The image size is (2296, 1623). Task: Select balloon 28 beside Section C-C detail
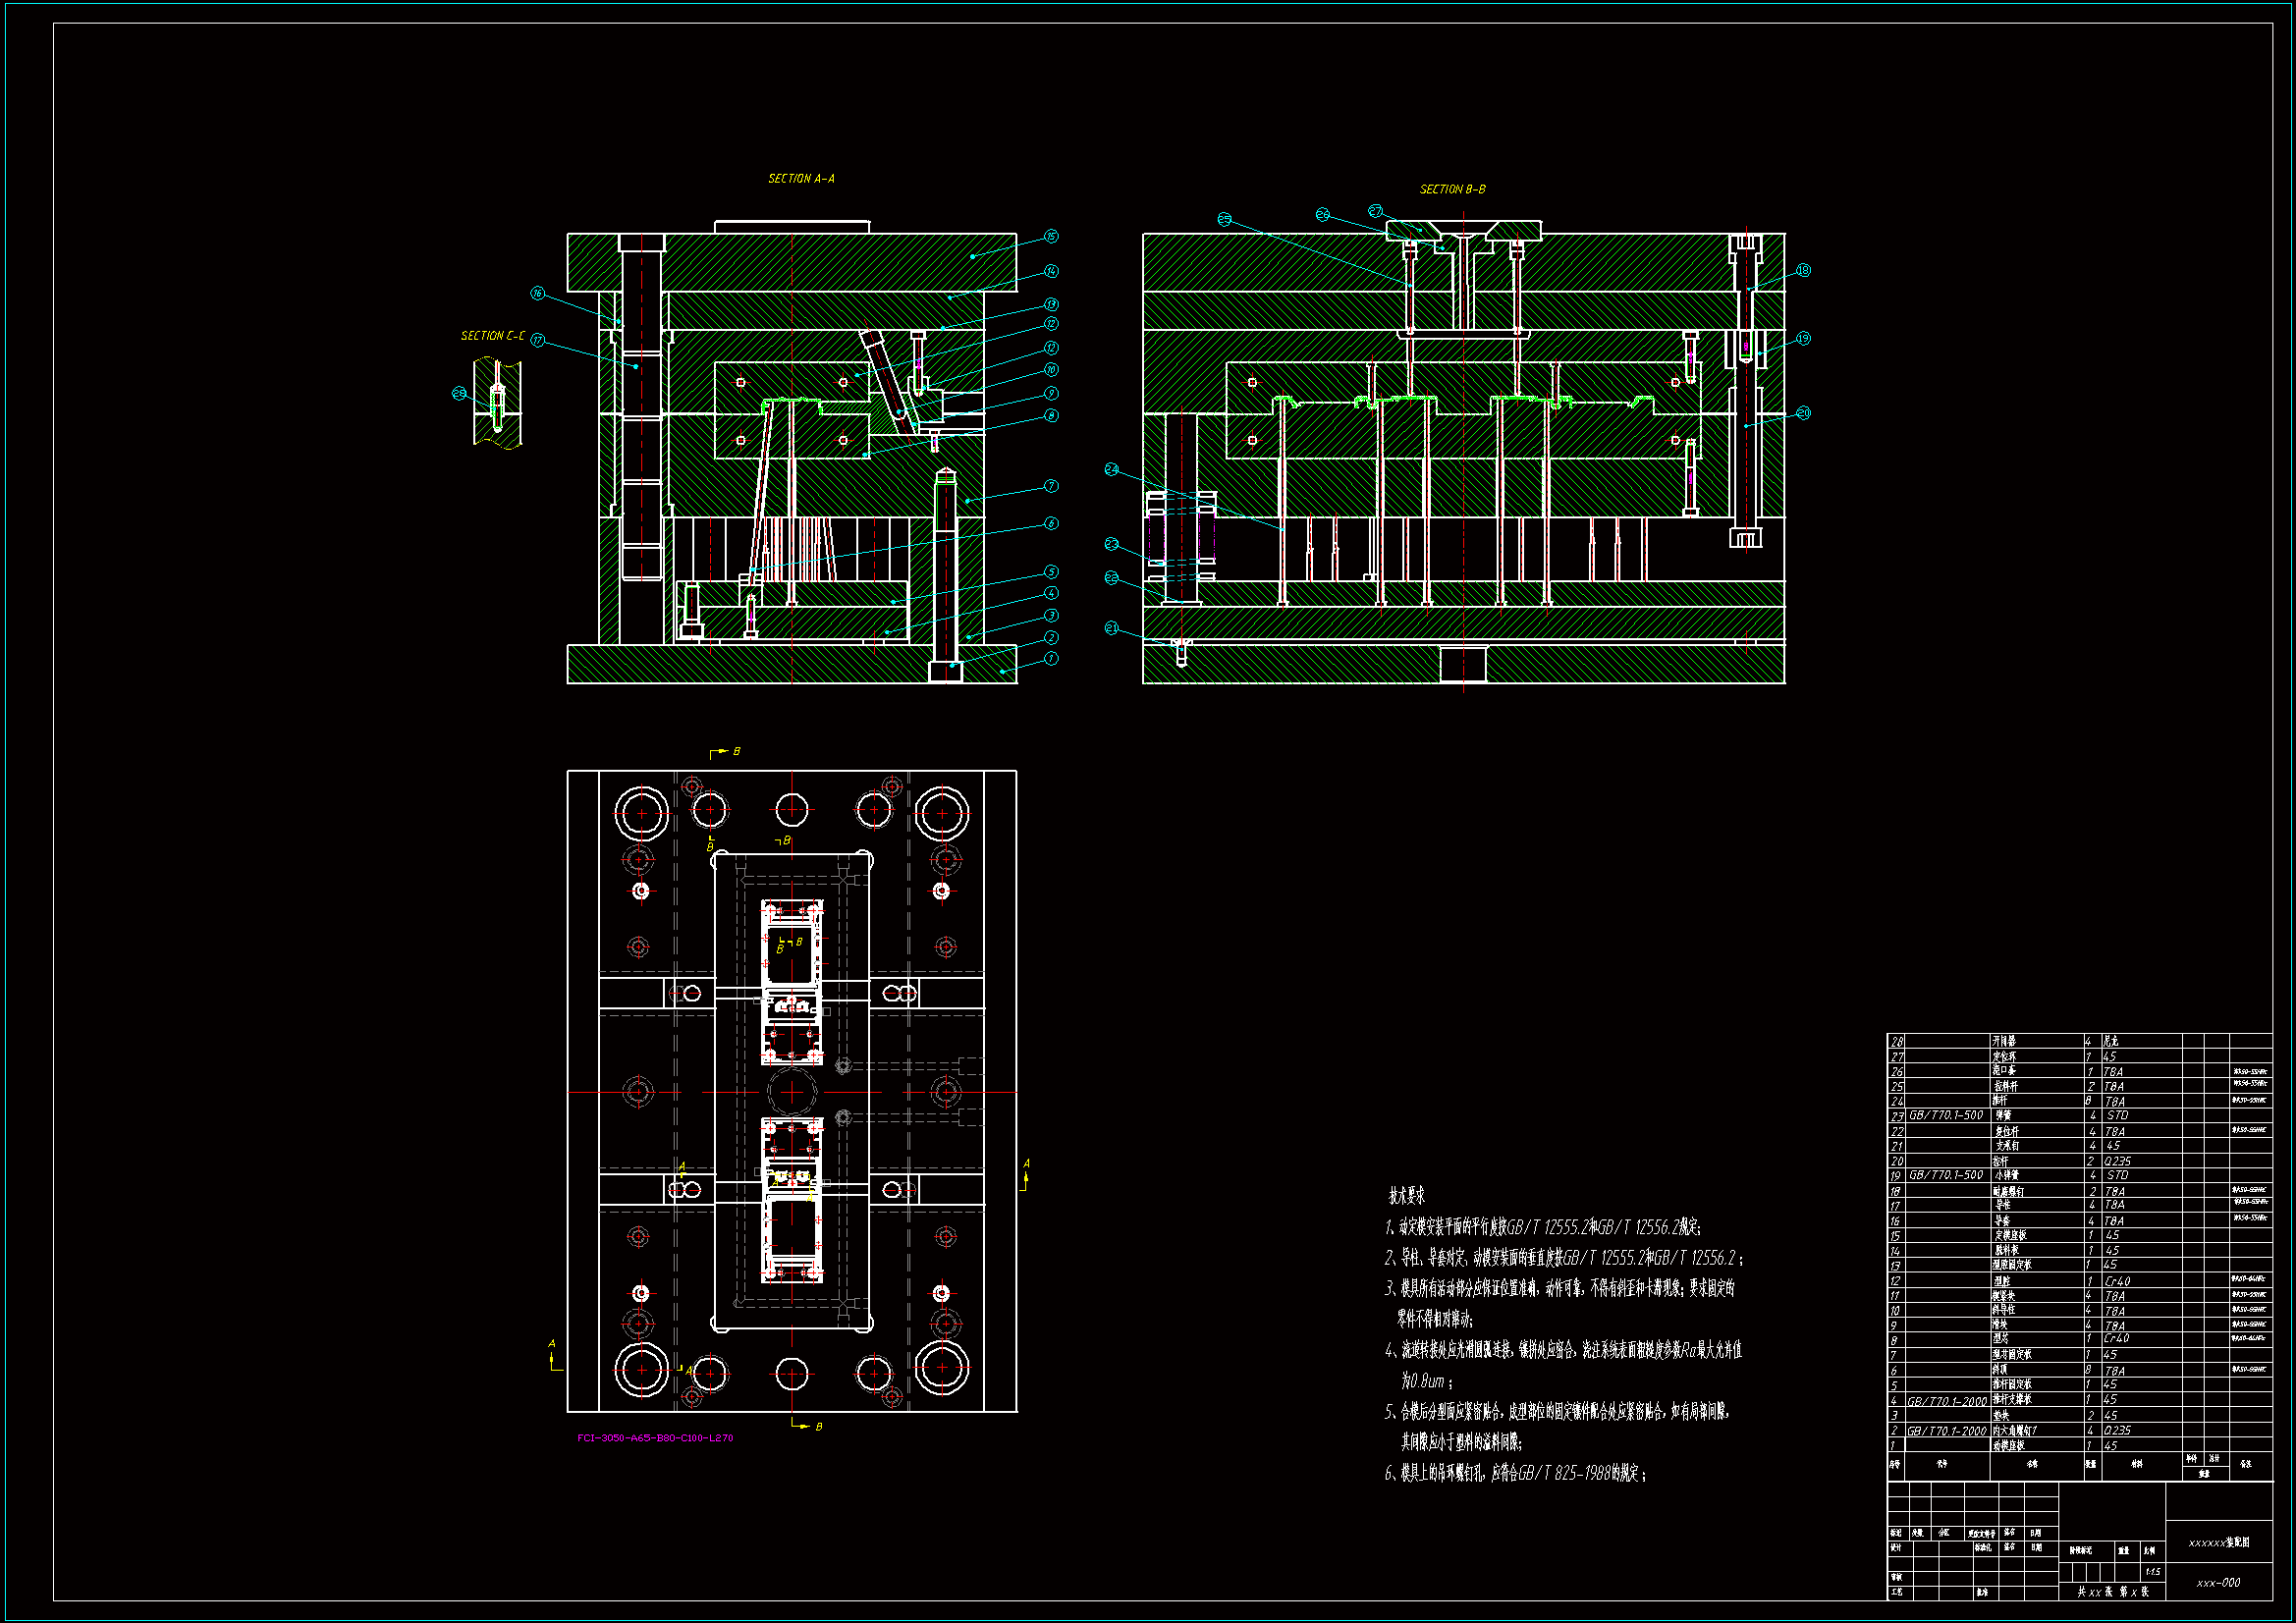(459, 393)
